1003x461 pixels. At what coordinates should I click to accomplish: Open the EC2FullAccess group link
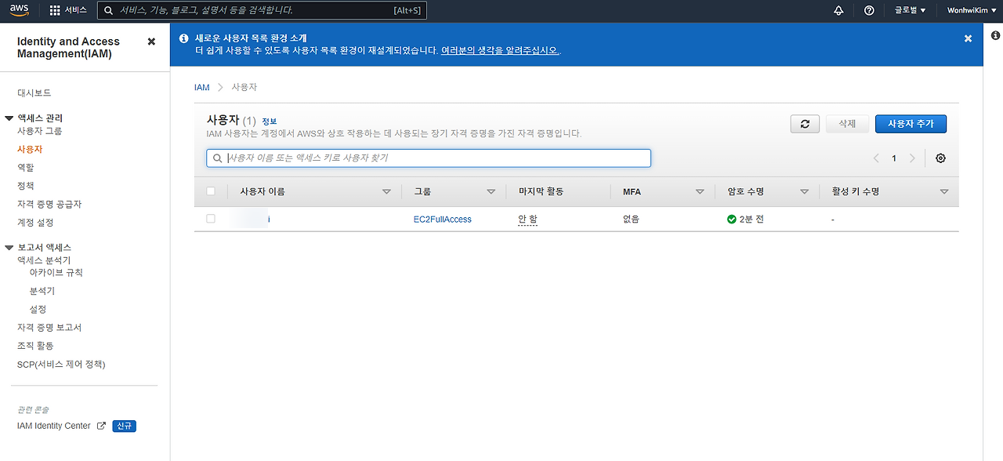[443, 220]
